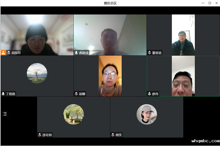Viewport: 220px width, 146px height.
Task: Click the 腾讯会议 window title
Action: tap(110, 3)
